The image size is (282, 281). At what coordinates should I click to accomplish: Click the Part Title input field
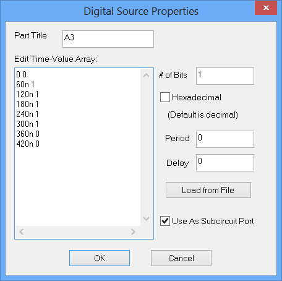click(x=108, y=39)
